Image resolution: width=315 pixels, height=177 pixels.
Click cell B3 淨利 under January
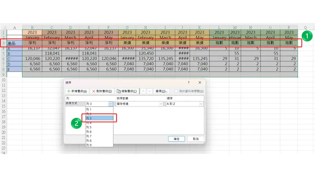tap(32, 43)
